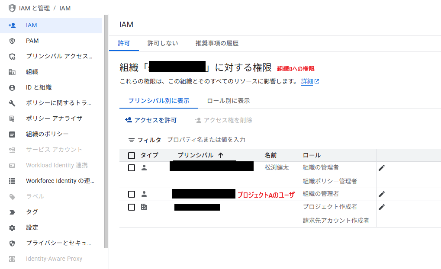
Task: Click the 設定 gear icon
Action: [12, 227]
